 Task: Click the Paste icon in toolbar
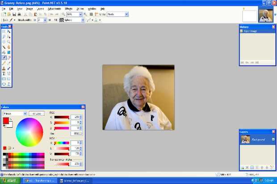35,14
